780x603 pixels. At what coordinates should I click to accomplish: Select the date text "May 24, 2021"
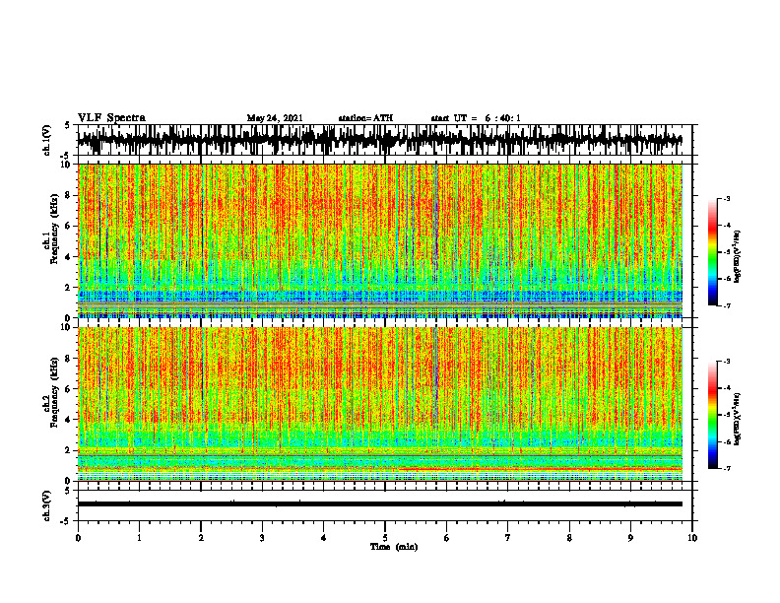275,118
